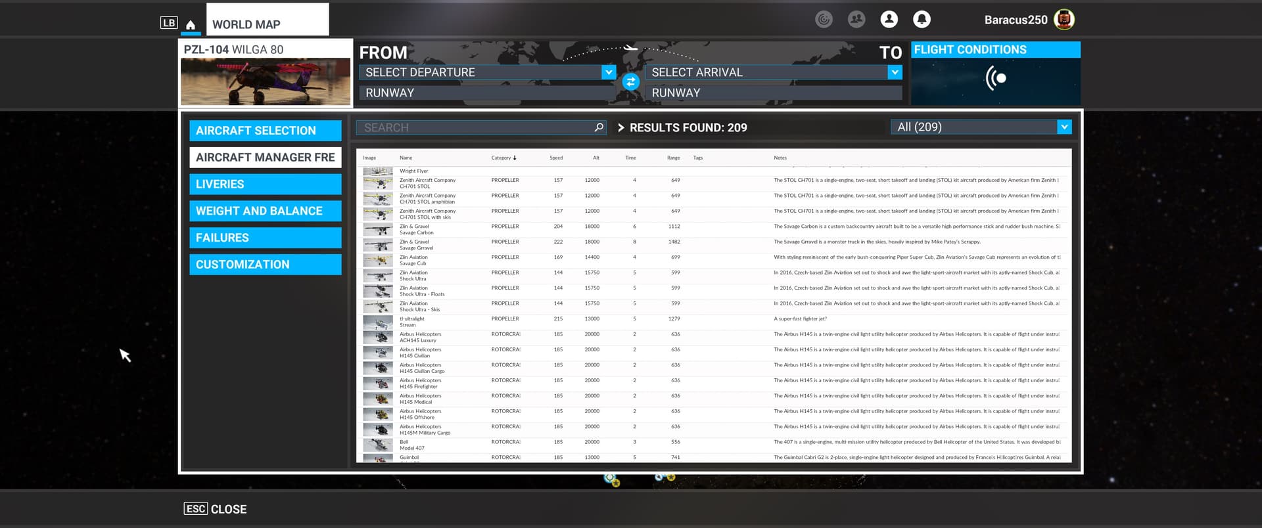Swap departure and arrival with the round arrows icon

click(x=631, y=81)
